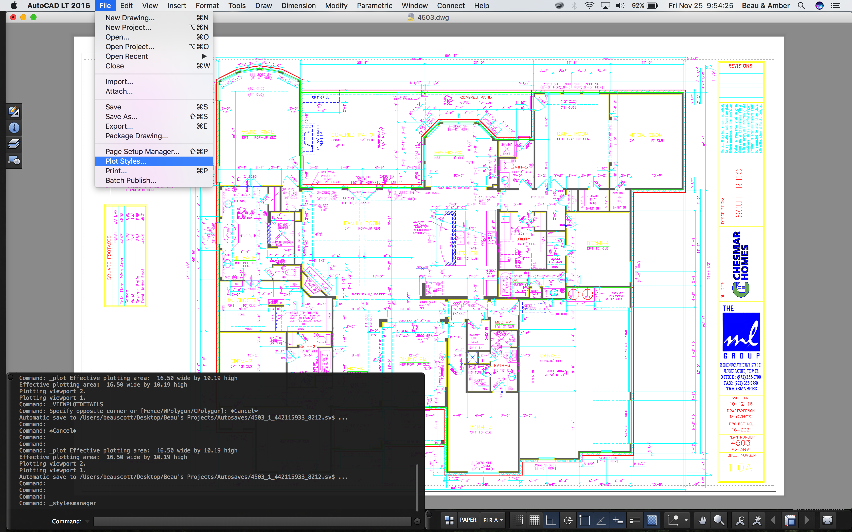Screen dimensions: 852x532
Task: Open the Layers palette in the left sidebar
Action: pyautogui.click(x=14, y=144)
